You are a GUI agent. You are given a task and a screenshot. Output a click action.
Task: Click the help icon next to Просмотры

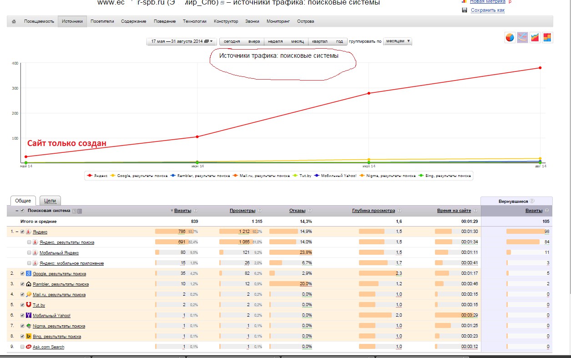(x=260, y=211)
